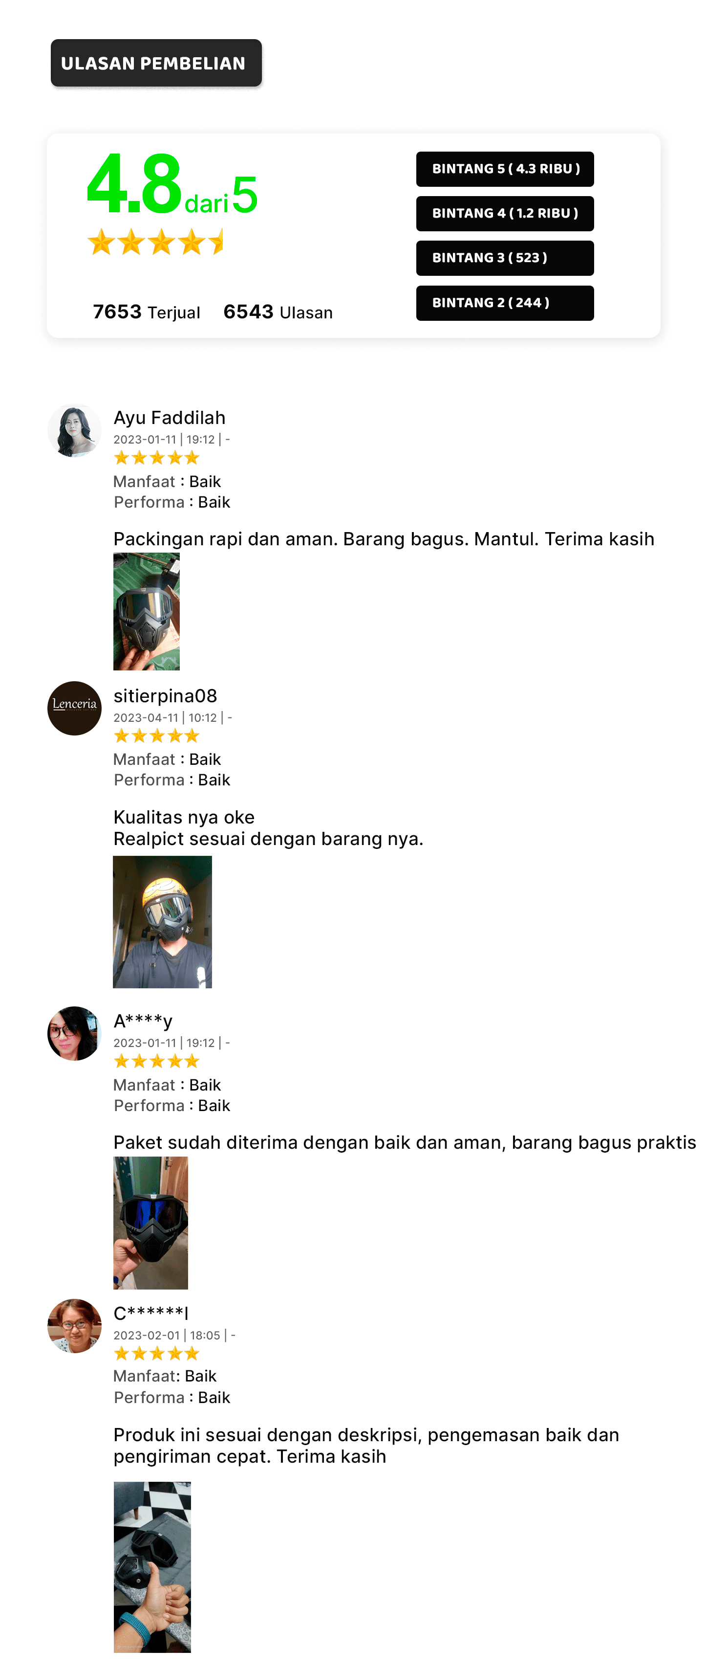707x1672 pixels.
Task: Open sitierpina08's helmet review photo
Action: (x=162, y=922)
